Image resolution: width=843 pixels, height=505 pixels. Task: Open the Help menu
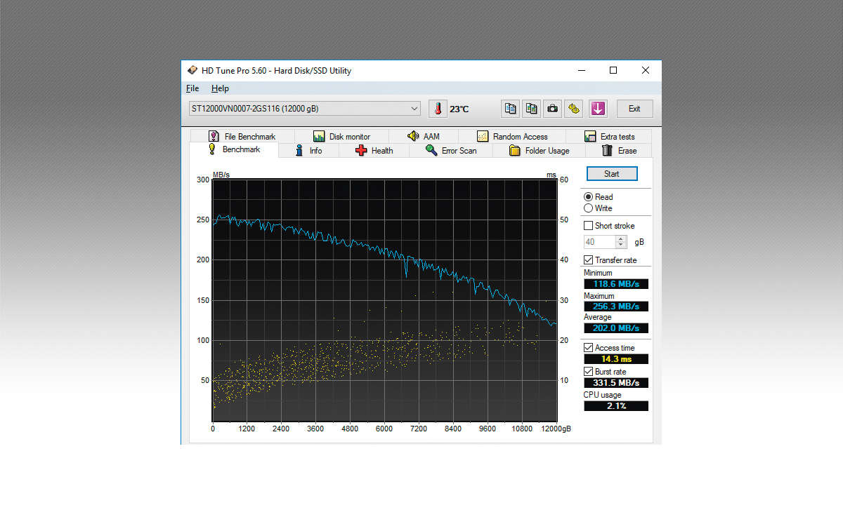coord(220,88)
